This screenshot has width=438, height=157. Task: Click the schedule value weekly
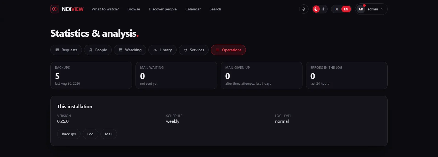coord(173,121)
